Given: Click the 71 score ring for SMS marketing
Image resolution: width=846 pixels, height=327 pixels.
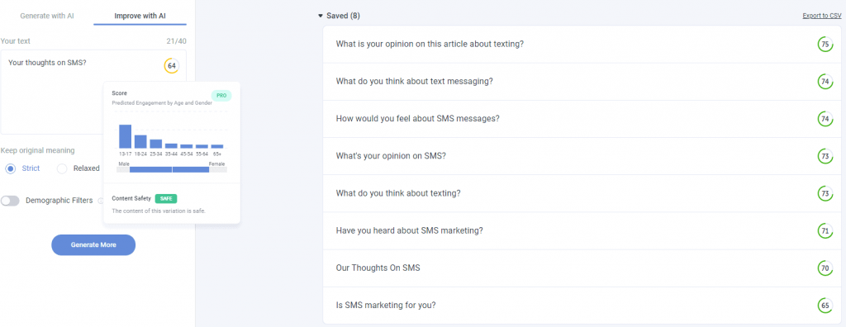Looking at the screenshot, I should pyautogui.click(x=825, y=231).
